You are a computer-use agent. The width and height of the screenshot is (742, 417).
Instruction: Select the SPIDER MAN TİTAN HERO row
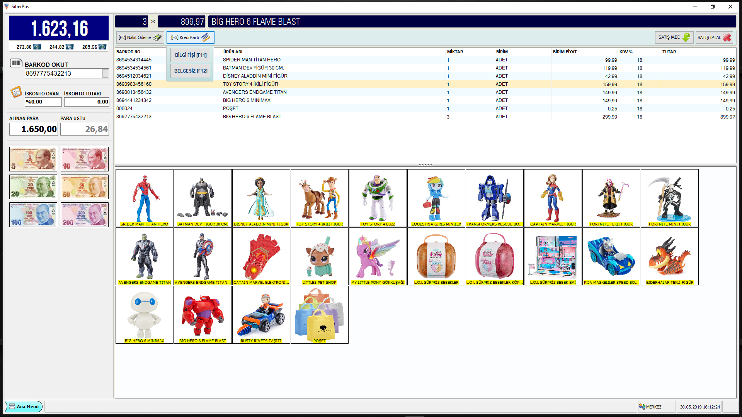click(x=425, y=60)
